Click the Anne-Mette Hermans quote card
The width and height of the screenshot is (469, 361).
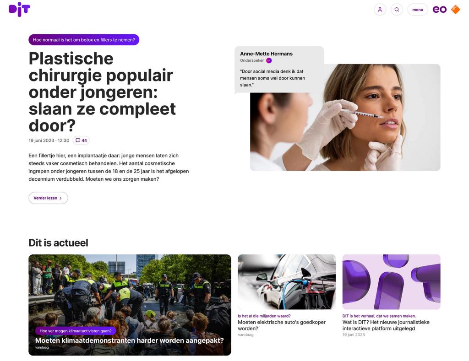[x=279, y=70]
